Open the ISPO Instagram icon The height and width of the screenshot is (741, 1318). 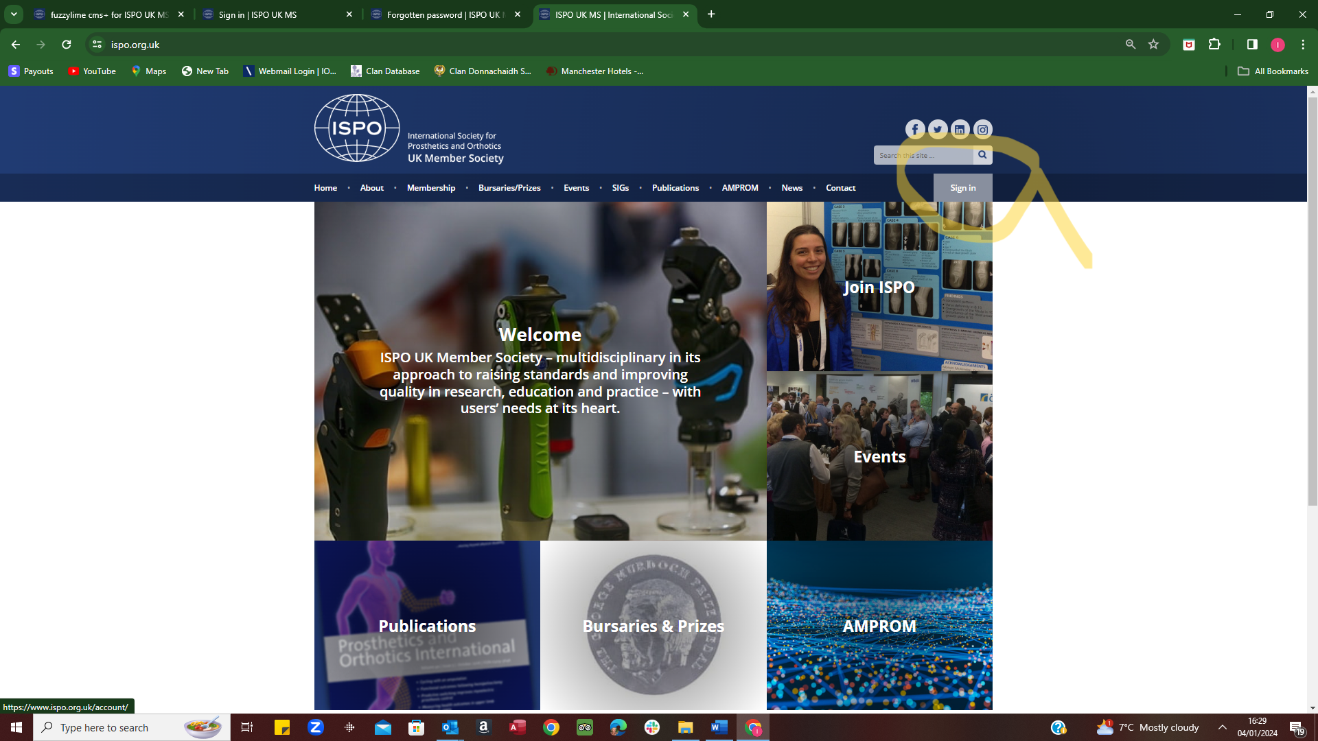(x=982, y=129)
